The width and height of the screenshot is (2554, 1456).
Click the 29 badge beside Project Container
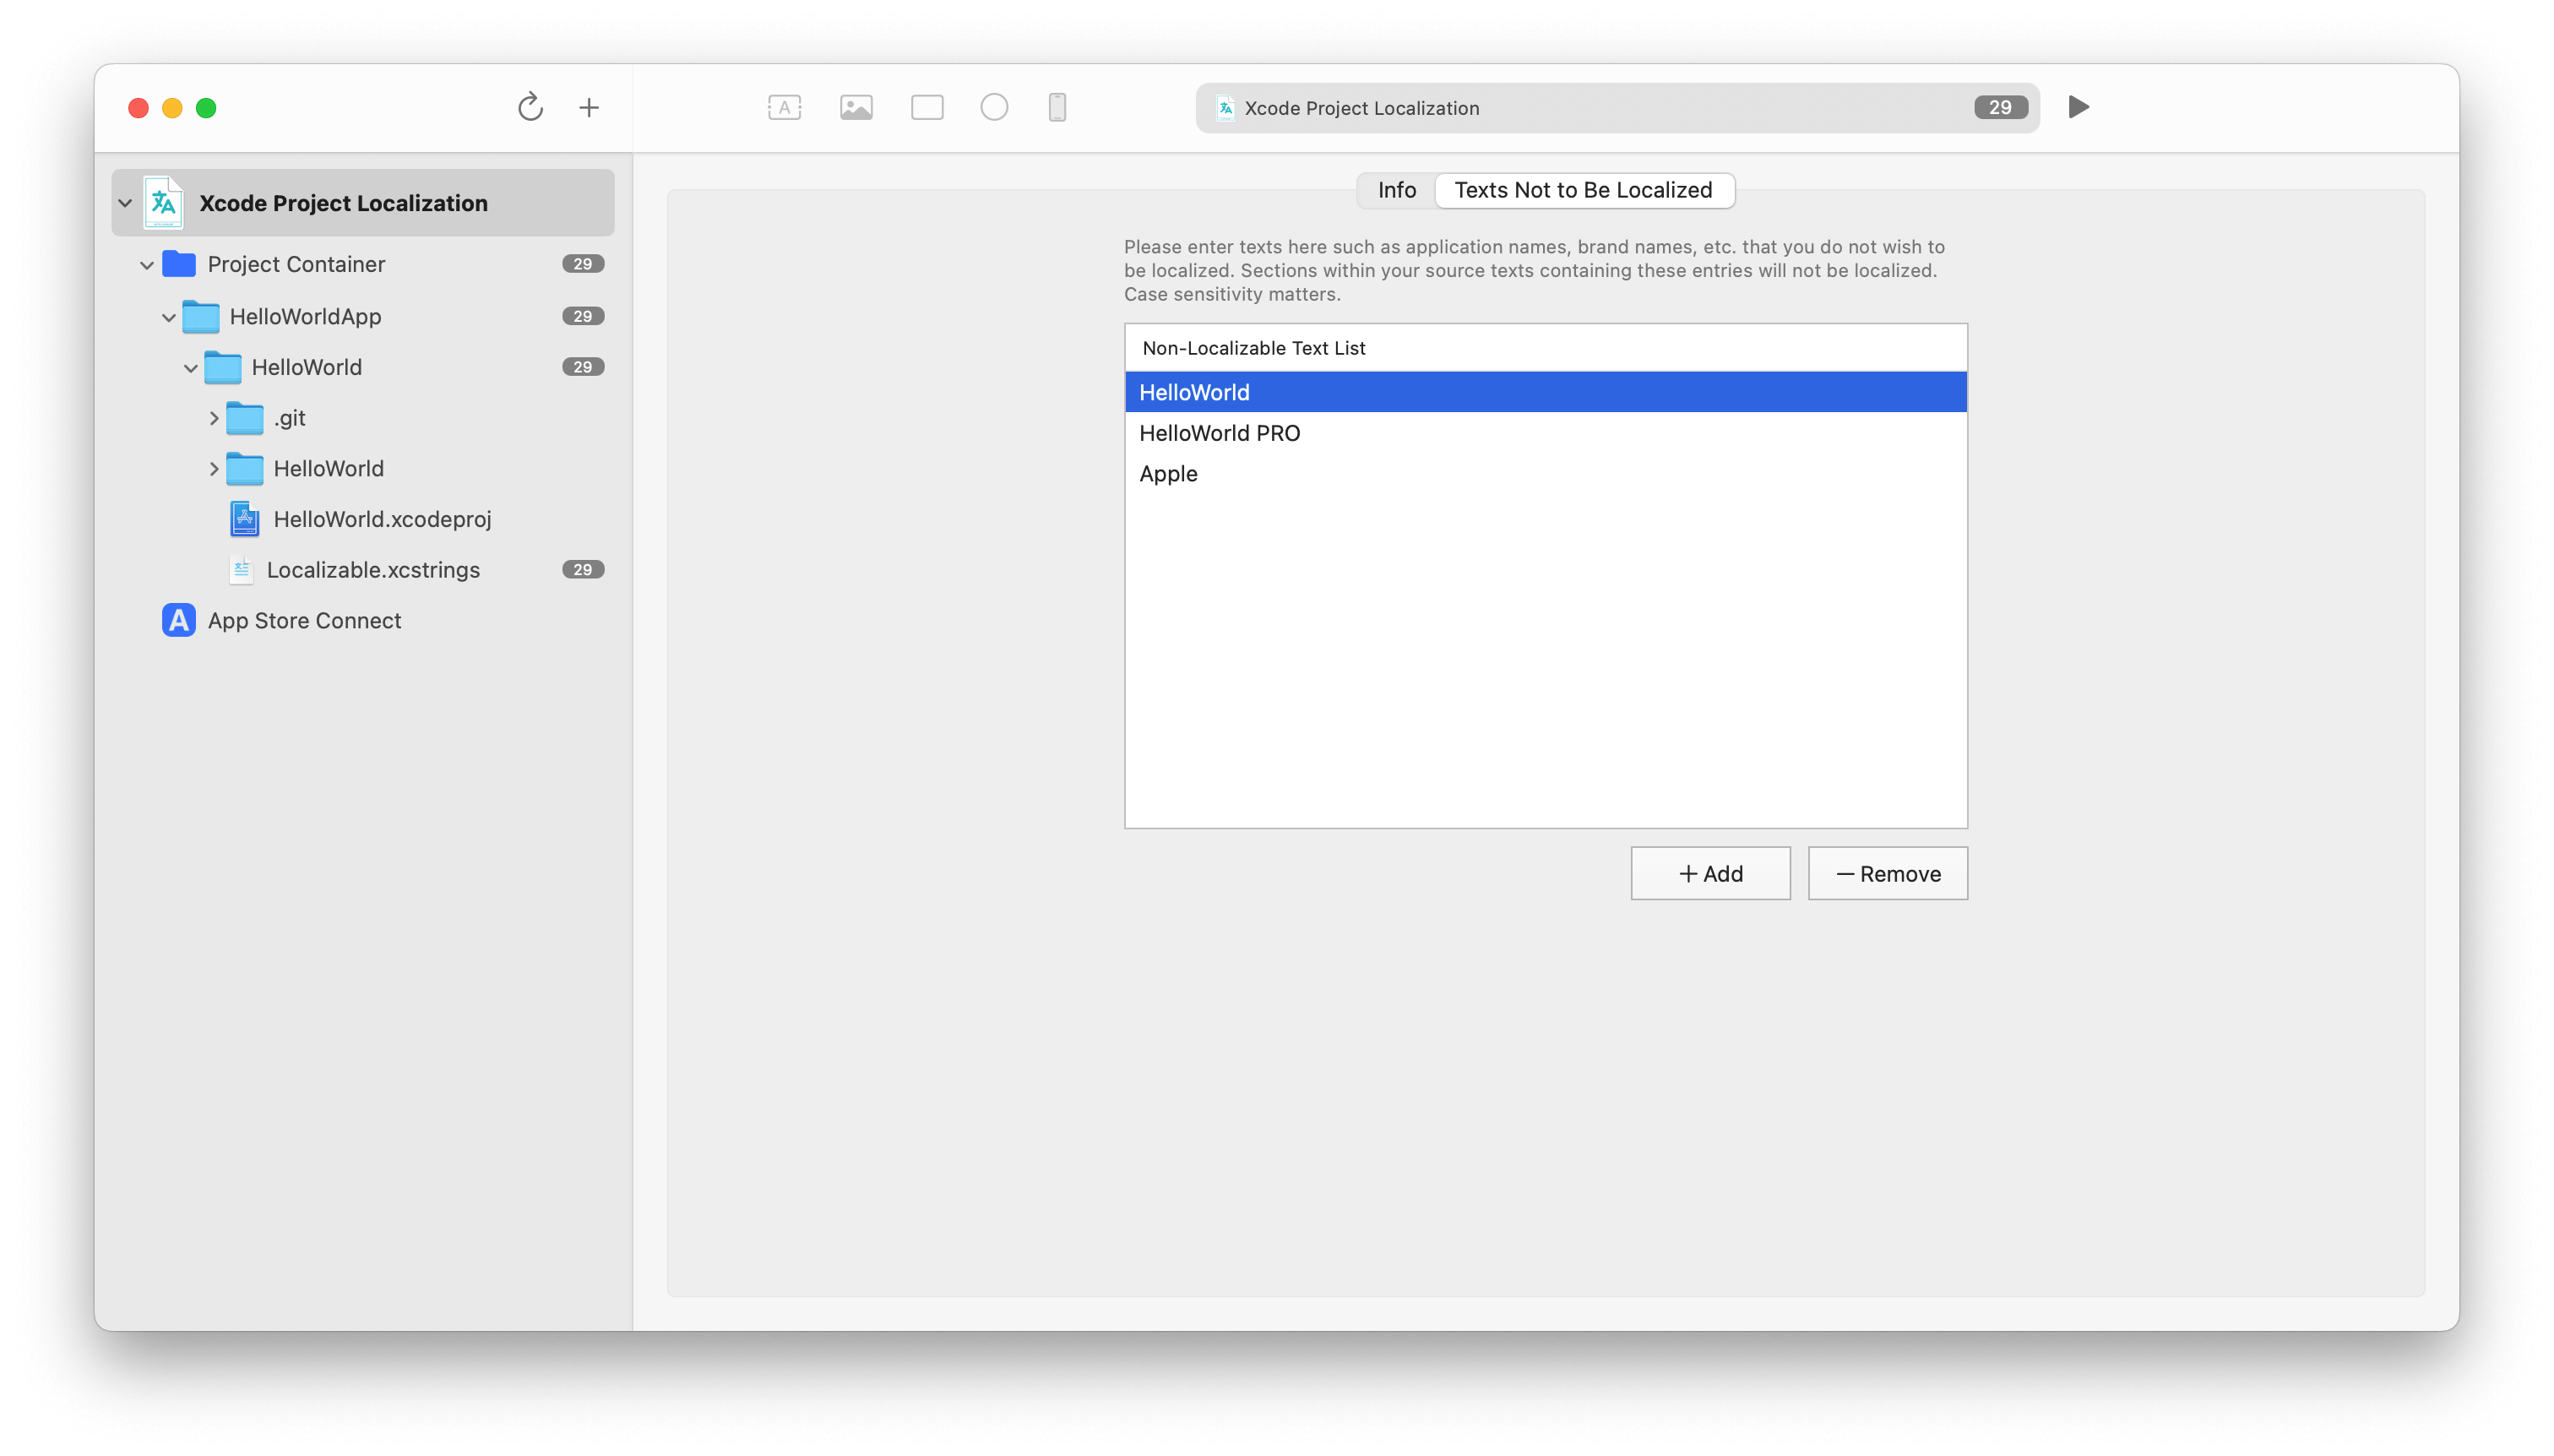(583, 264)
